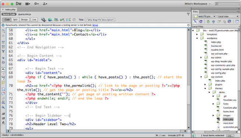Image resolution: width=241 pixels, height=138 pixels.
Task: Open the Mike's Workspace switcher
Action: pyautogui.click(x=198, y=4)
